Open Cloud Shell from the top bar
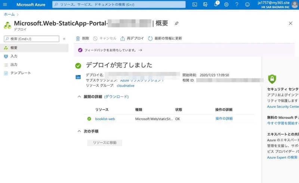The width and height of the screenshot is (299, 183). pyautogui.click(x=195, y=4)
